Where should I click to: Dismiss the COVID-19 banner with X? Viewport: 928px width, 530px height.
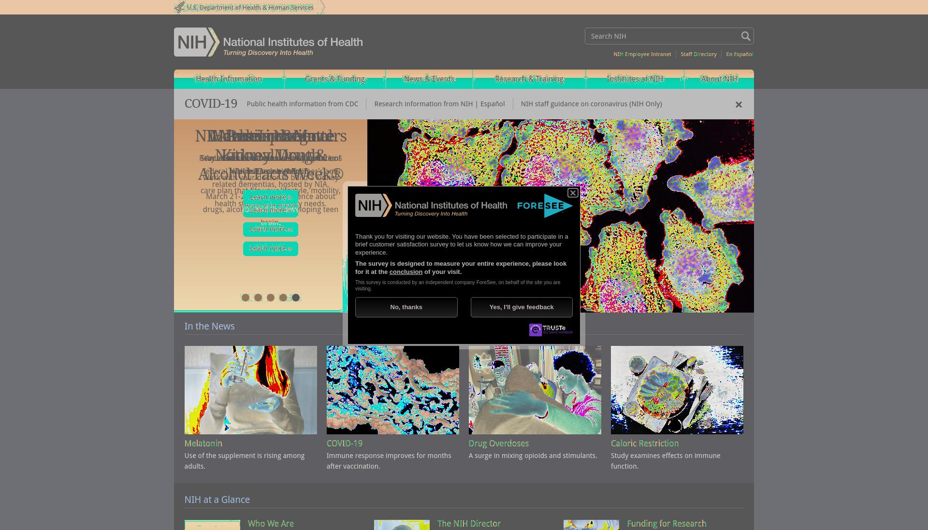(739, 104)
